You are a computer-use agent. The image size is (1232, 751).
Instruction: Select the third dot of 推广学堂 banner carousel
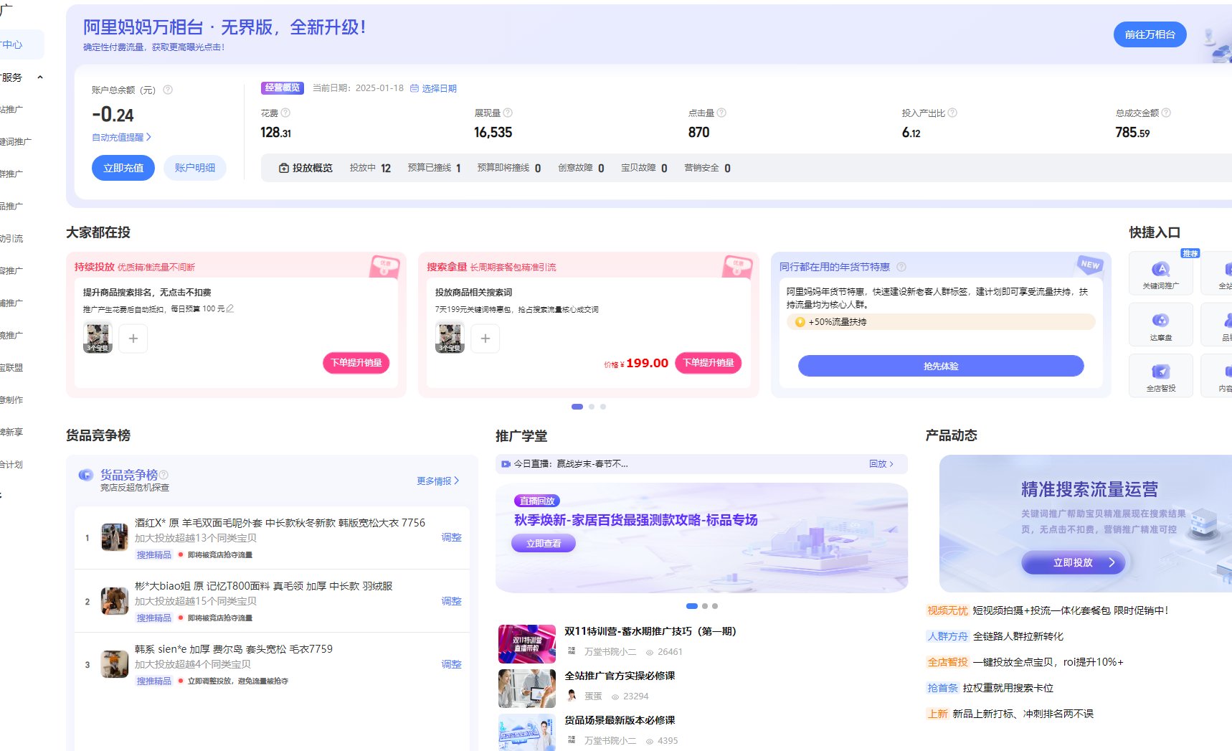click(x=715, y=606)
